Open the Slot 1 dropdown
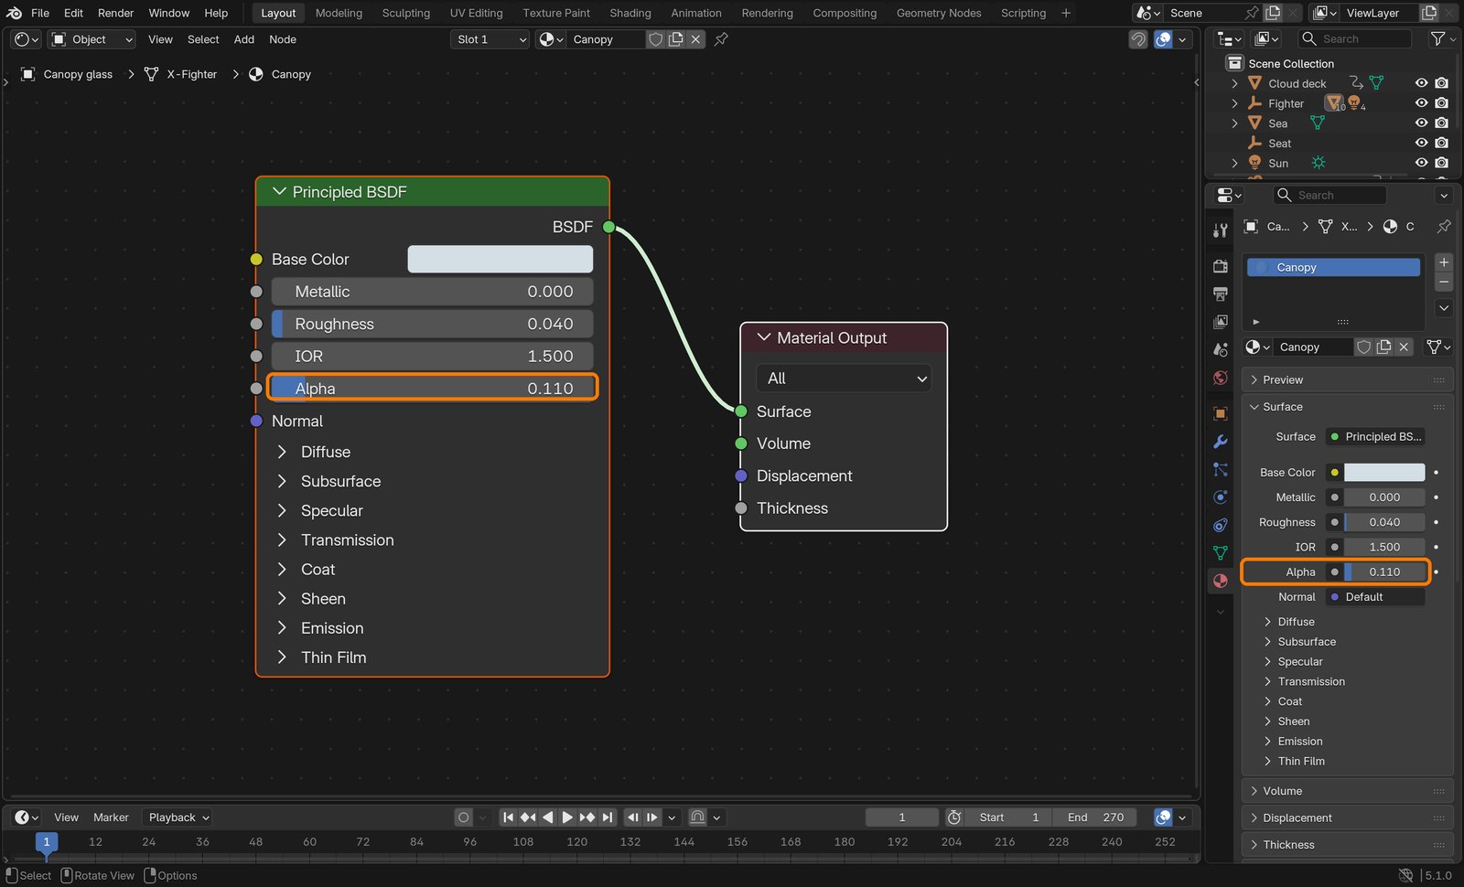This screenshot has width=1464, height=887. coord(490,39)
